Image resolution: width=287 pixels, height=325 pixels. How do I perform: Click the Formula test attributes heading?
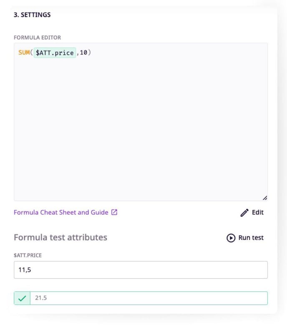60,237
